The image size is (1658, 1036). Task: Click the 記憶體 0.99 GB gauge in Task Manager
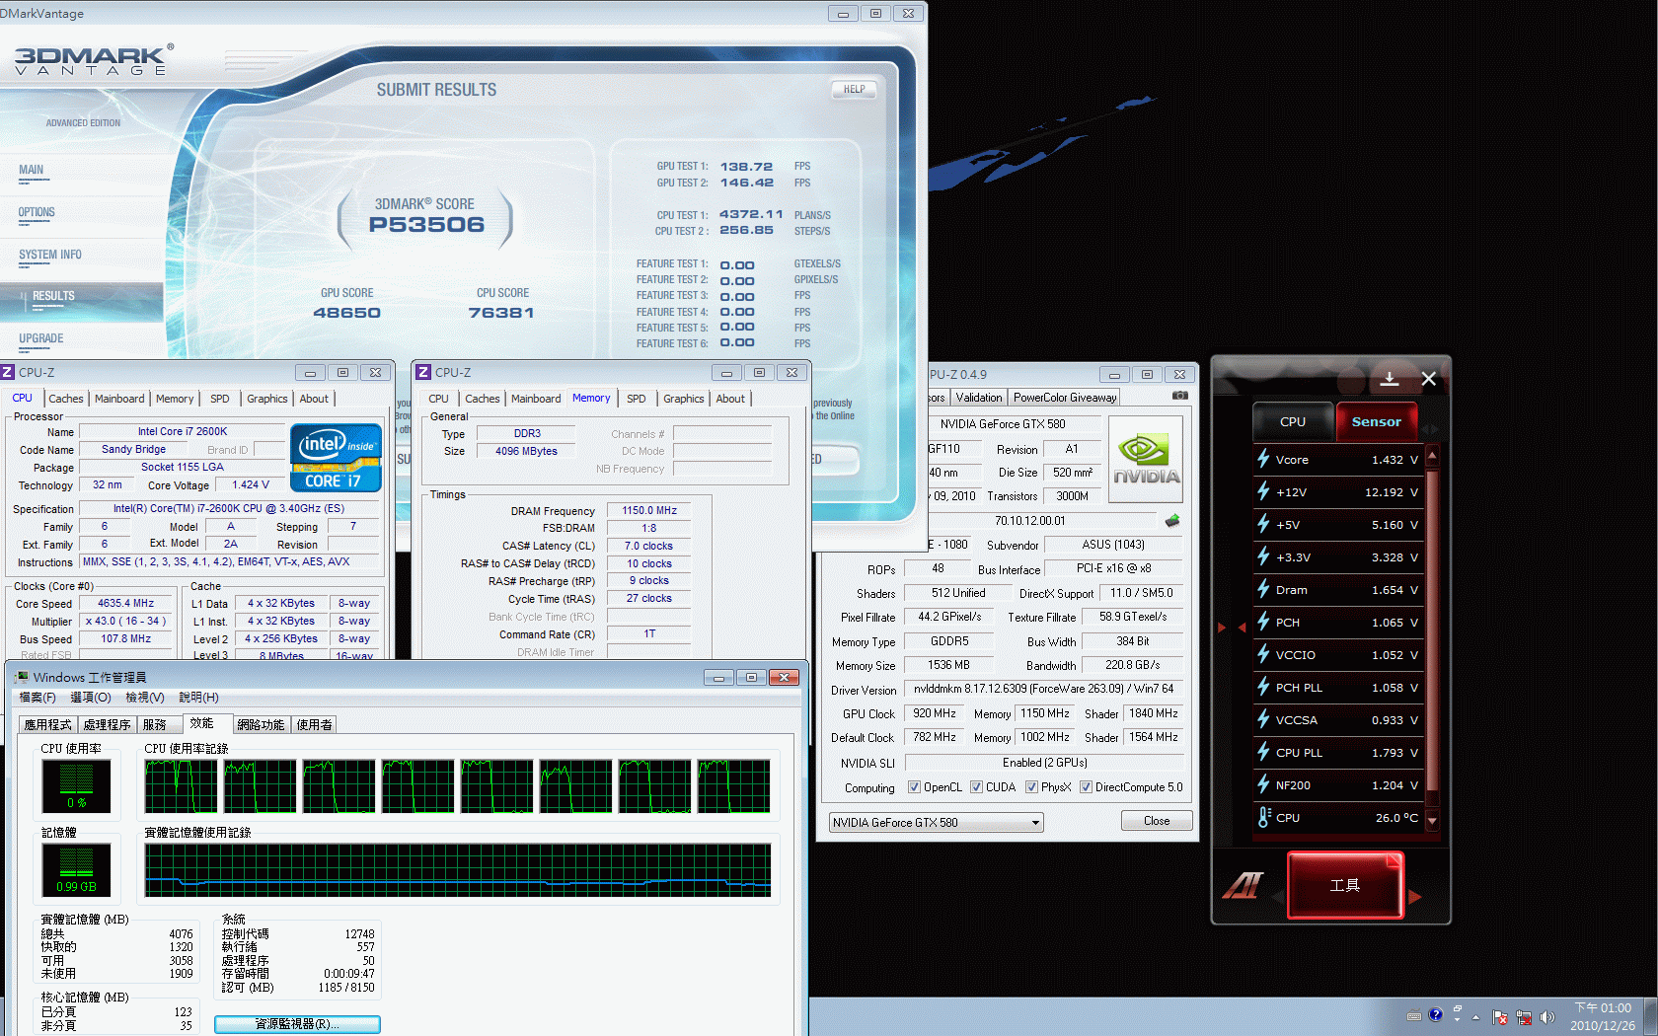coord(76,870)
